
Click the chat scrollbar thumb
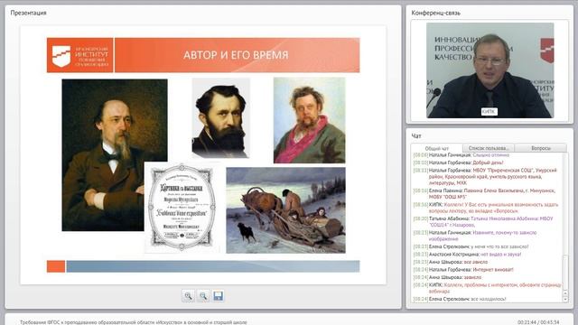[x=565, y=273]
